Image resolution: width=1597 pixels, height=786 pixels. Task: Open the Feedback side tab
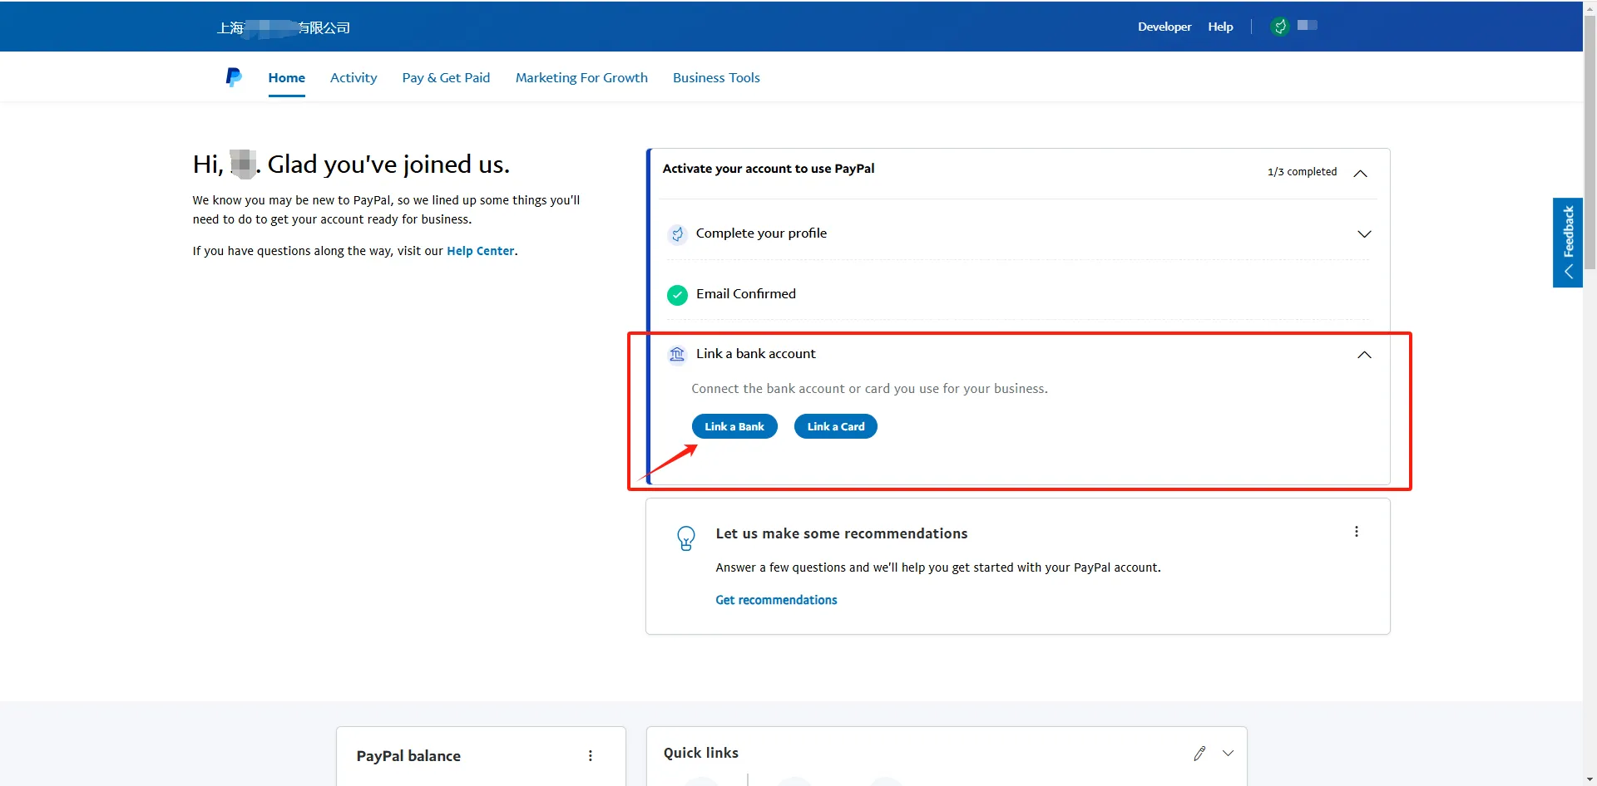tap(1568, 243)
